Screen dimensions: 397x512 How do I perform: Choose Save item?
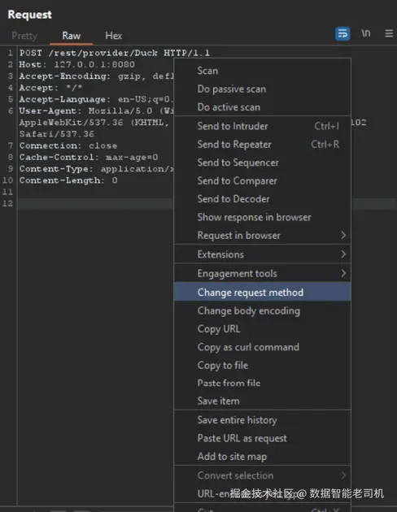[263, 401]
